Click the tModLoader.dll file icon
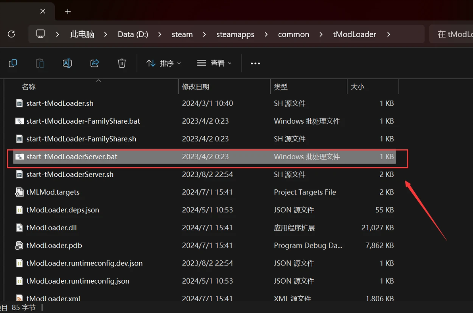This screenshot has width=473, height=313. point(19,228)
